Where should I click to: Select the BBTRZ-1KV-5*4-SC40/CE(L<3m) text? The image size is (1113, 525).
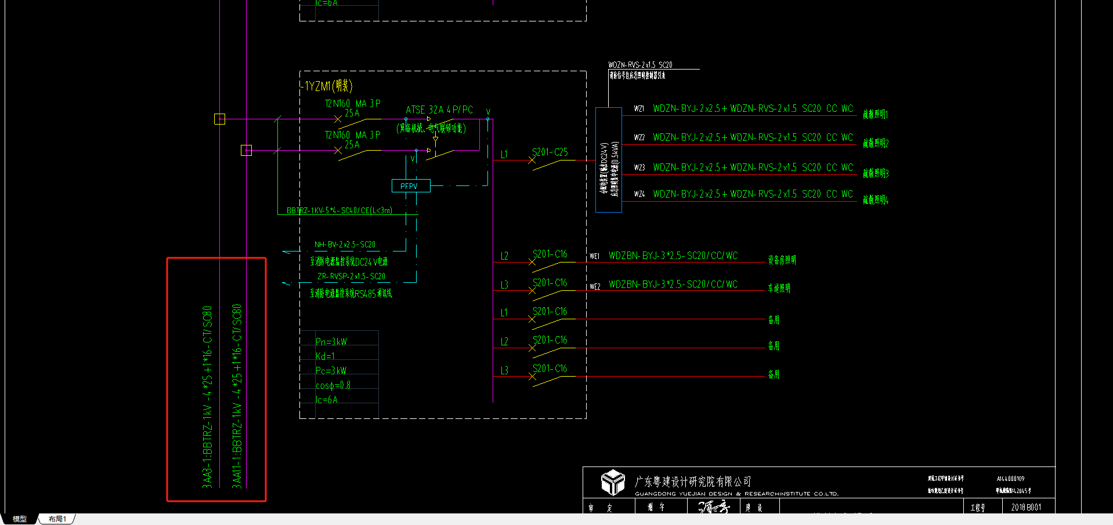click(339, 210)
